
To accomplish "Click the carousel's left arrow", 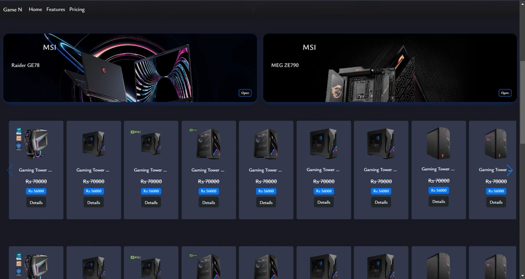I will [x=10, y=170].
